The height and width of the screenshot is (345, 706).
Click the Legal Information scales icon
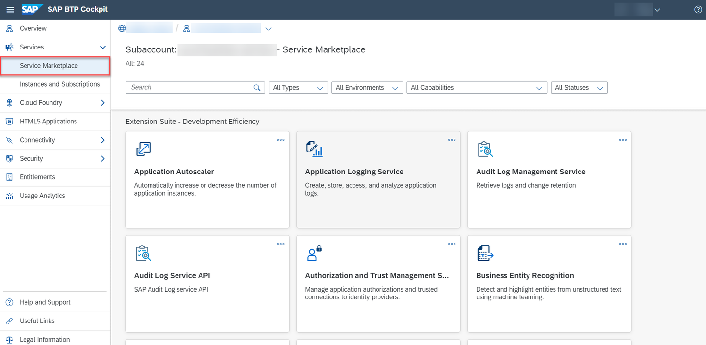(x=9, y=340)
